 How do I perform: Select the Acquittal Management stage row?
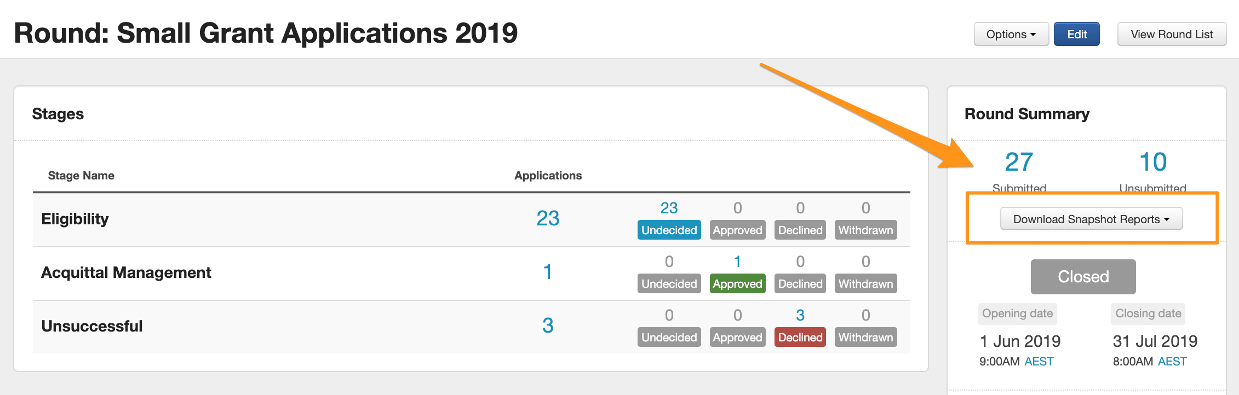pyautogui.click(x=126, y=272)
